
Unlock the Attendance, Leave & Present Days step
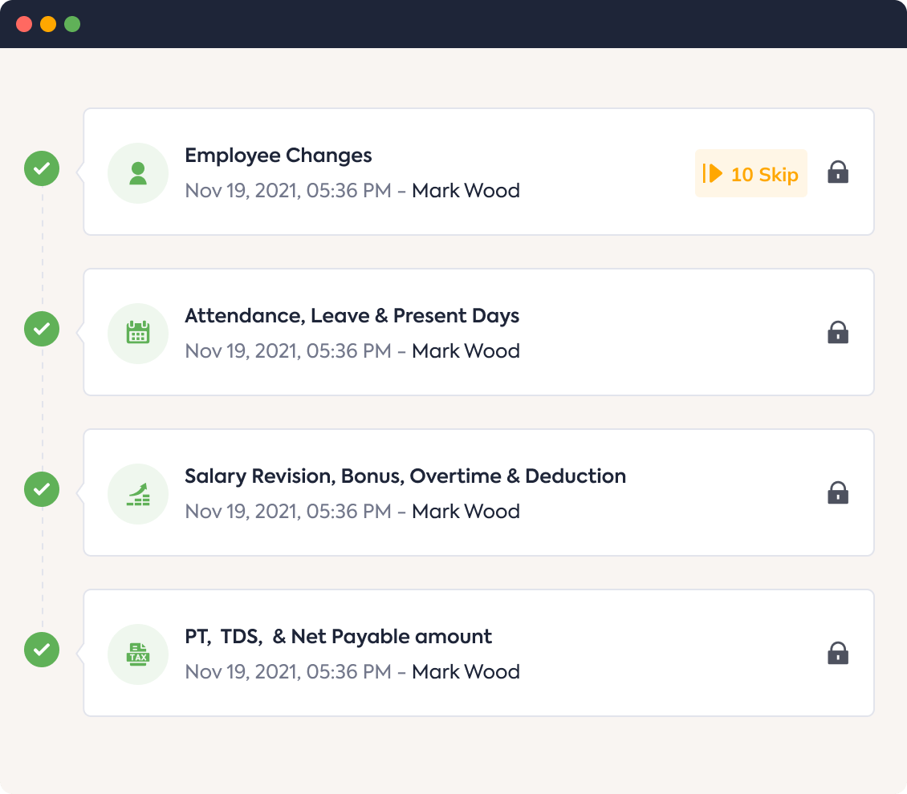[x=837, y=332]
